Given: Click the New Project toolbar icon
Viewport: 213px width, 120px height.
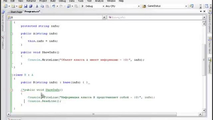Looking at the screenshot, I should pos(6,6).
